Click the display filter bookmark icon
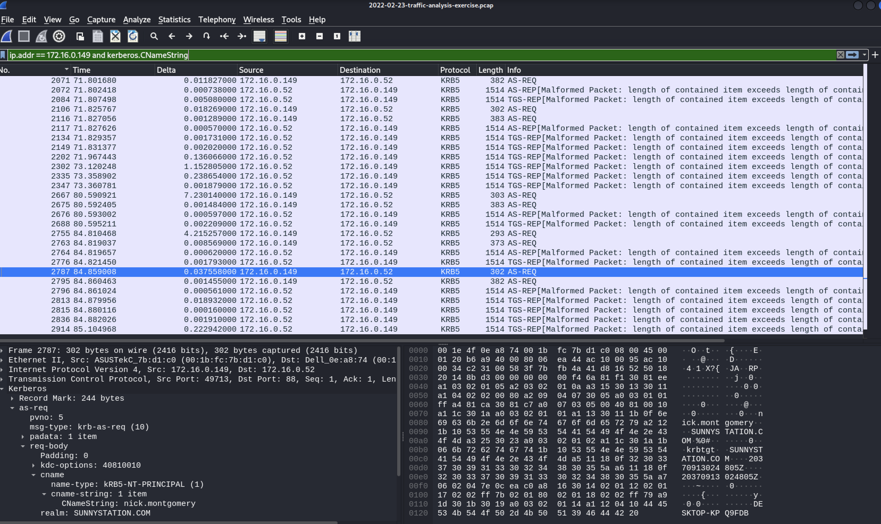 tap(3, 55)
